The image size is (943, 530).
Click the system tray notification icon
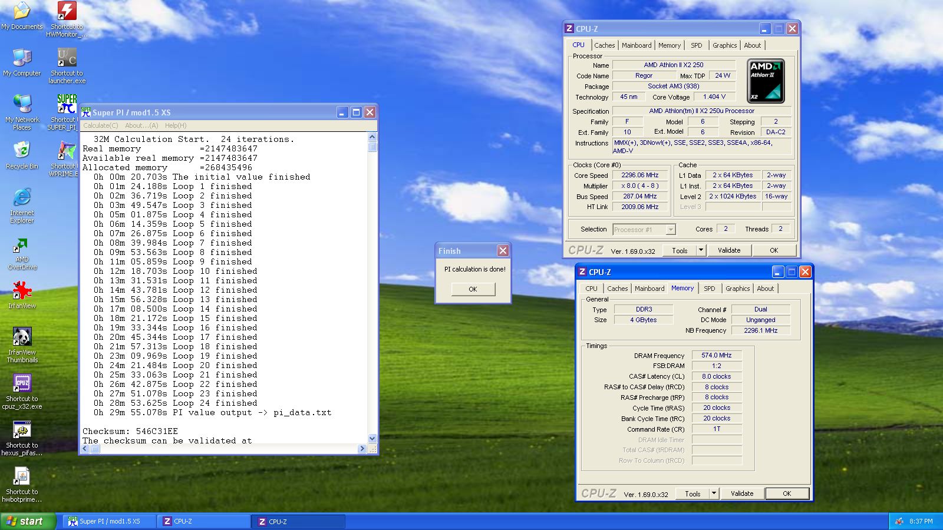click(x=899, y=521)
